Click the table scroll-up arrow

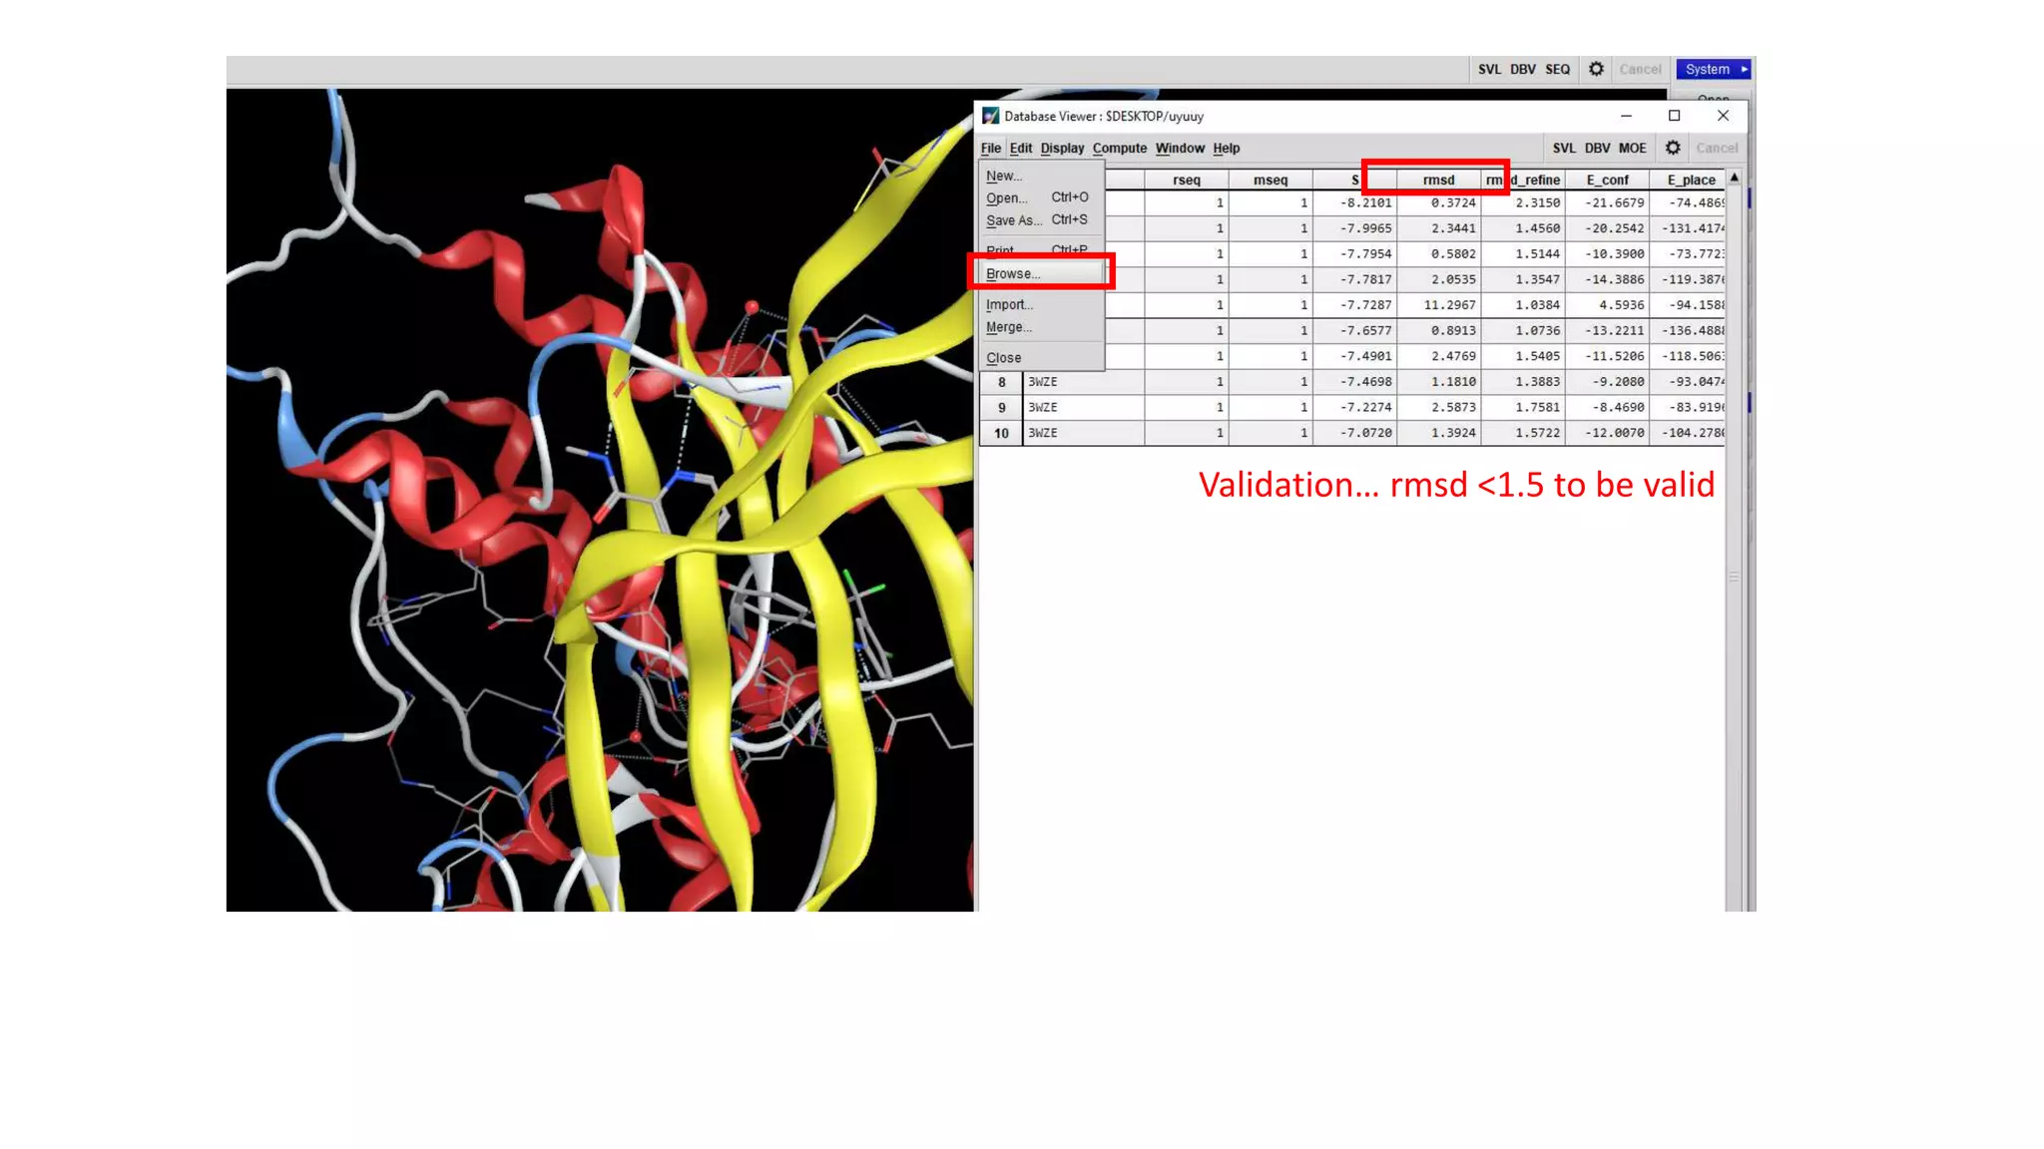[x=1735, y=178]
